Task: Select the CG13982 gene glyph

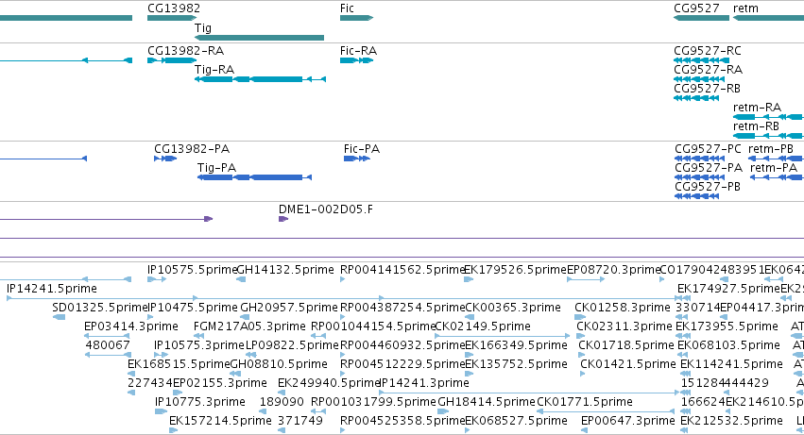Action: [172, 18]
